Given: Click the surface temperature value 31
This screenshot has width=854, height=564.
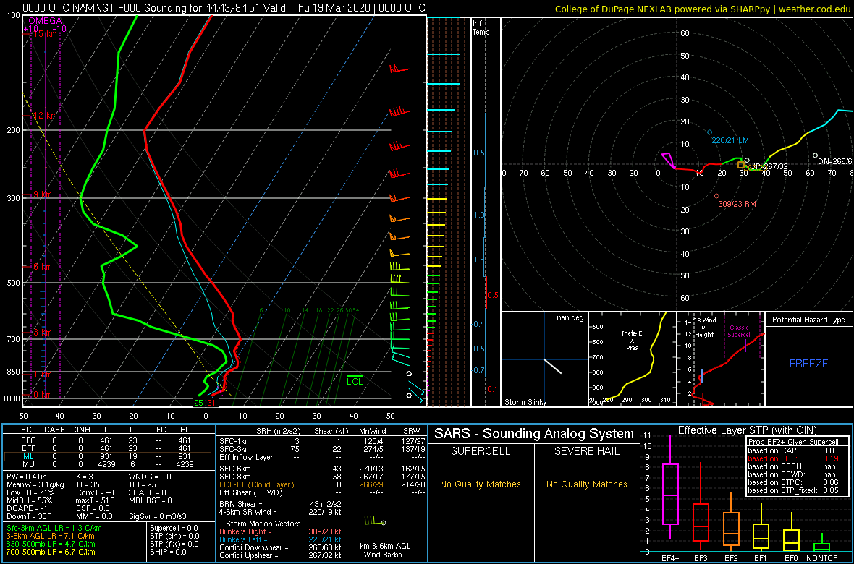Looking at the screenshot, I should pos(211,403).
